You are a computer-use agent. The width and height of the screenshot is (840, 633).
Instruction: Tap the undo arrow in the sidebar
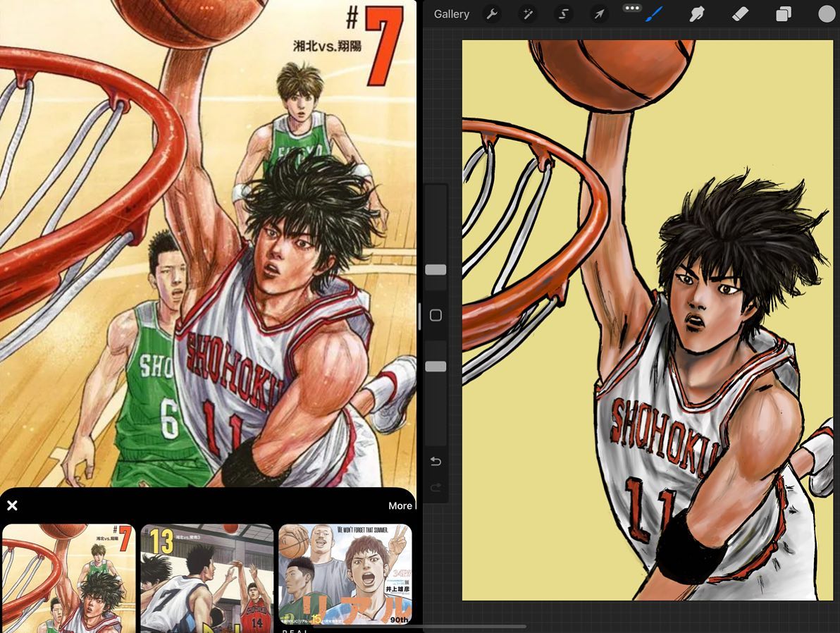[436, 460]
